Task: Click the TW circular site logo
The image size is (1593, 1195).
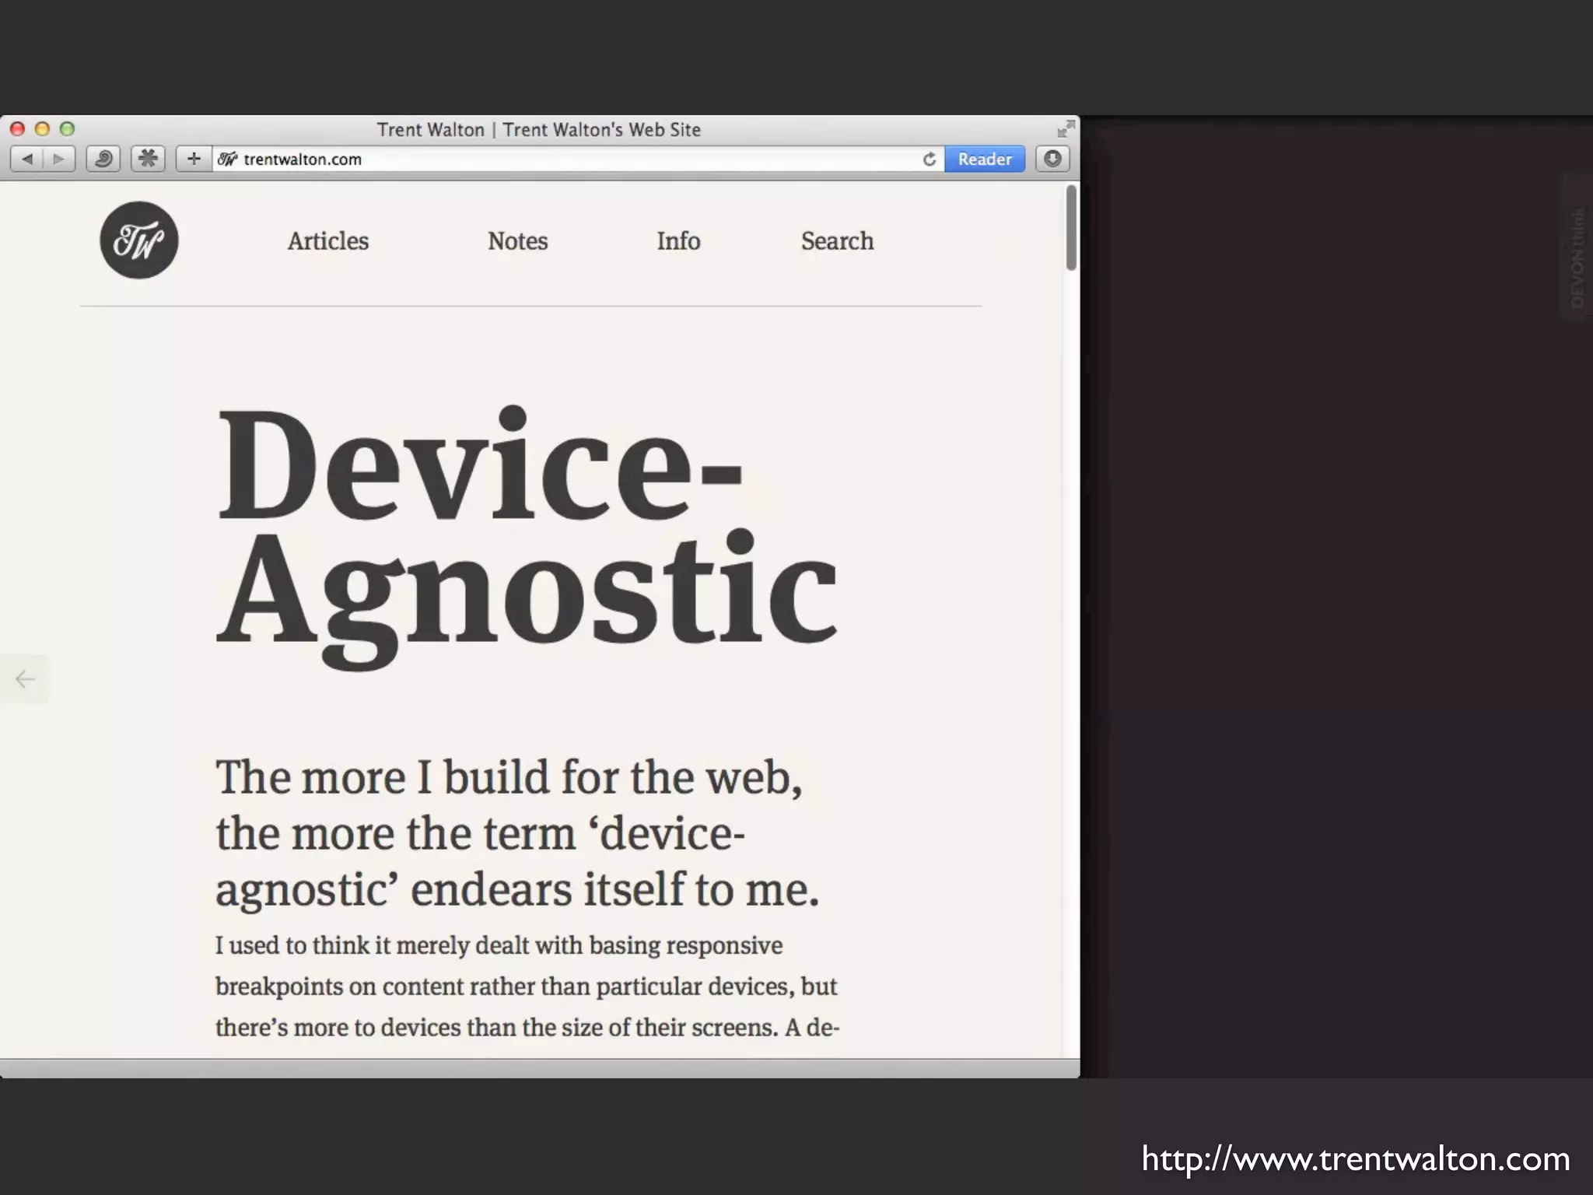Action: 139,240
